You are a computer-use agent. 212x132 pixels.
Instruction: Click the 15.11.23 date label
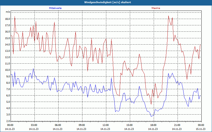[x=201, y=129]
